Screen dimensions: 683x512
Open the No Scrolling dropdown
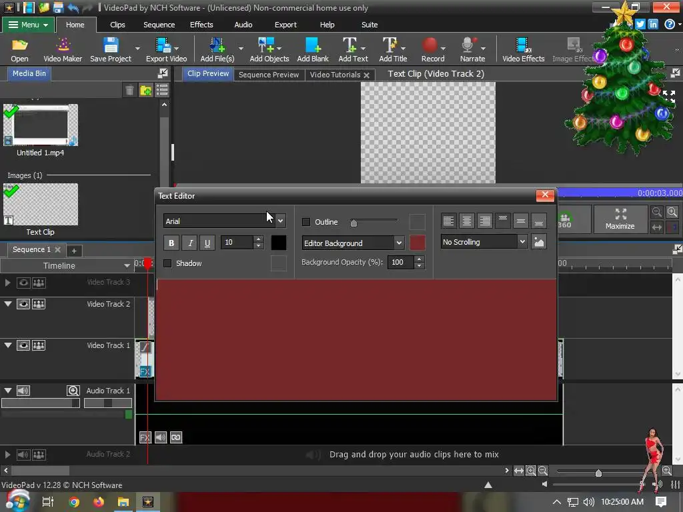522,241
